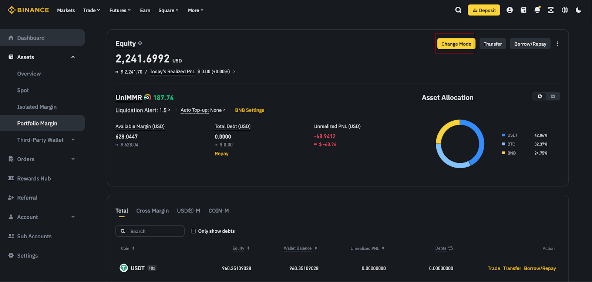Open BNB Settings link
This screenshot has height=282, width=592.
click(x=250, y=110)
